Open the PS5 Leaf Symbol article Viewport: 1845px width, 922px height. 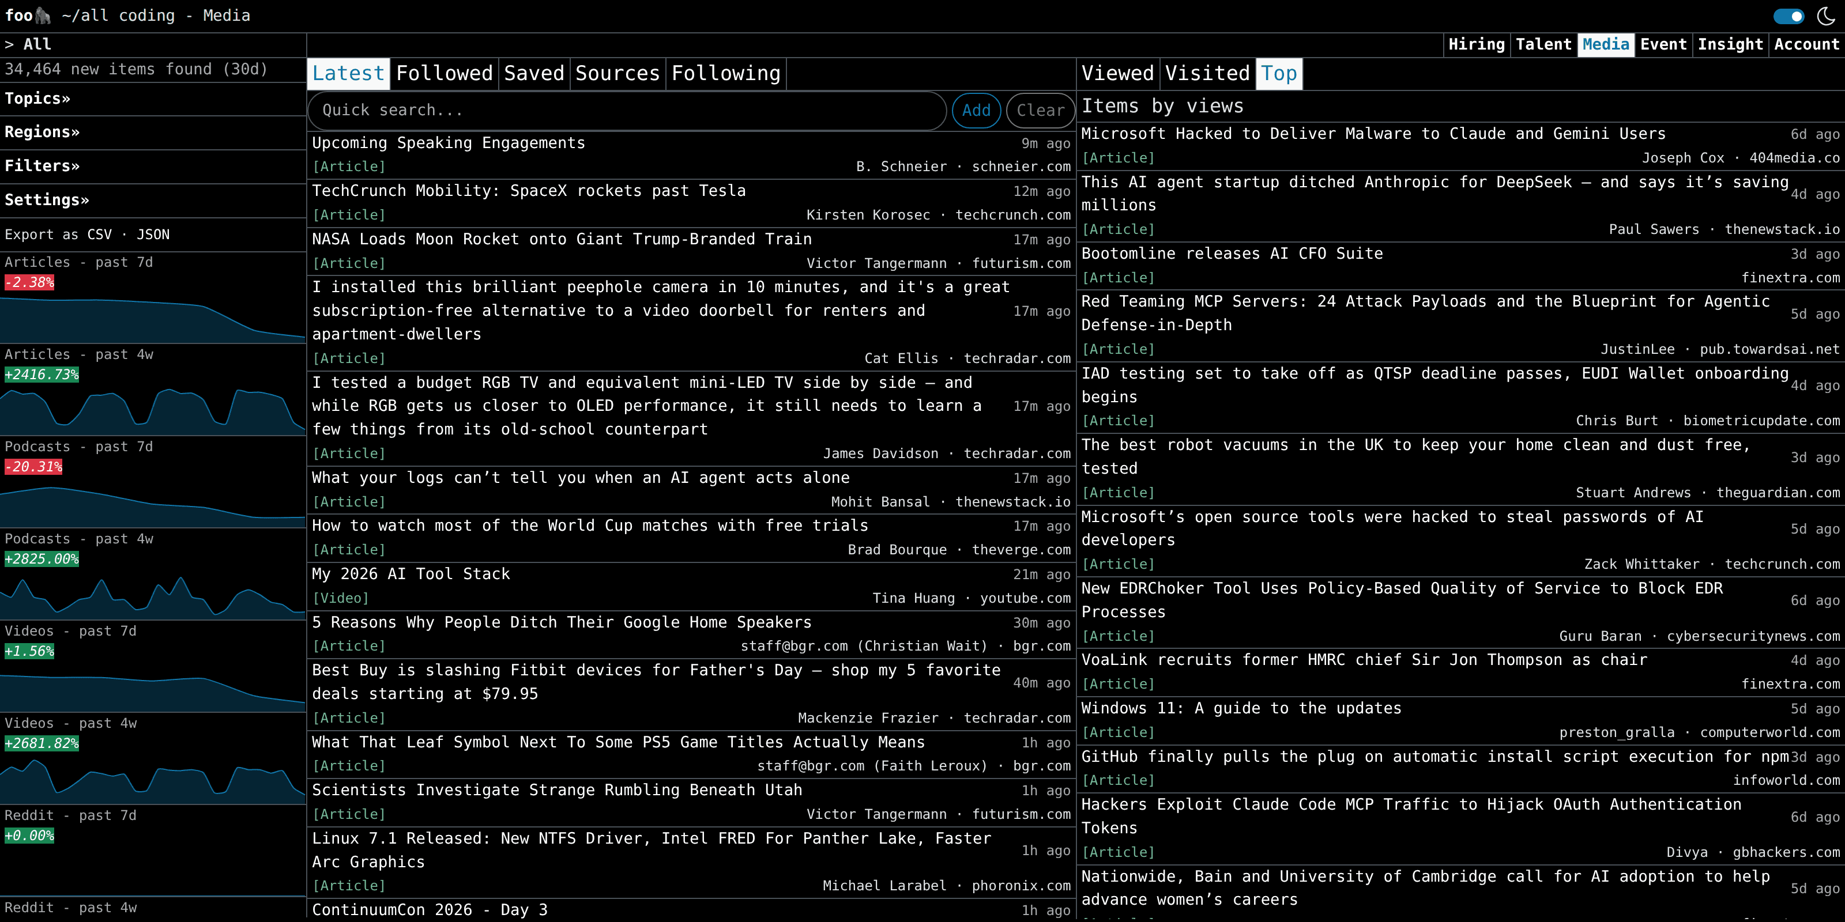(x=618, y=742)
